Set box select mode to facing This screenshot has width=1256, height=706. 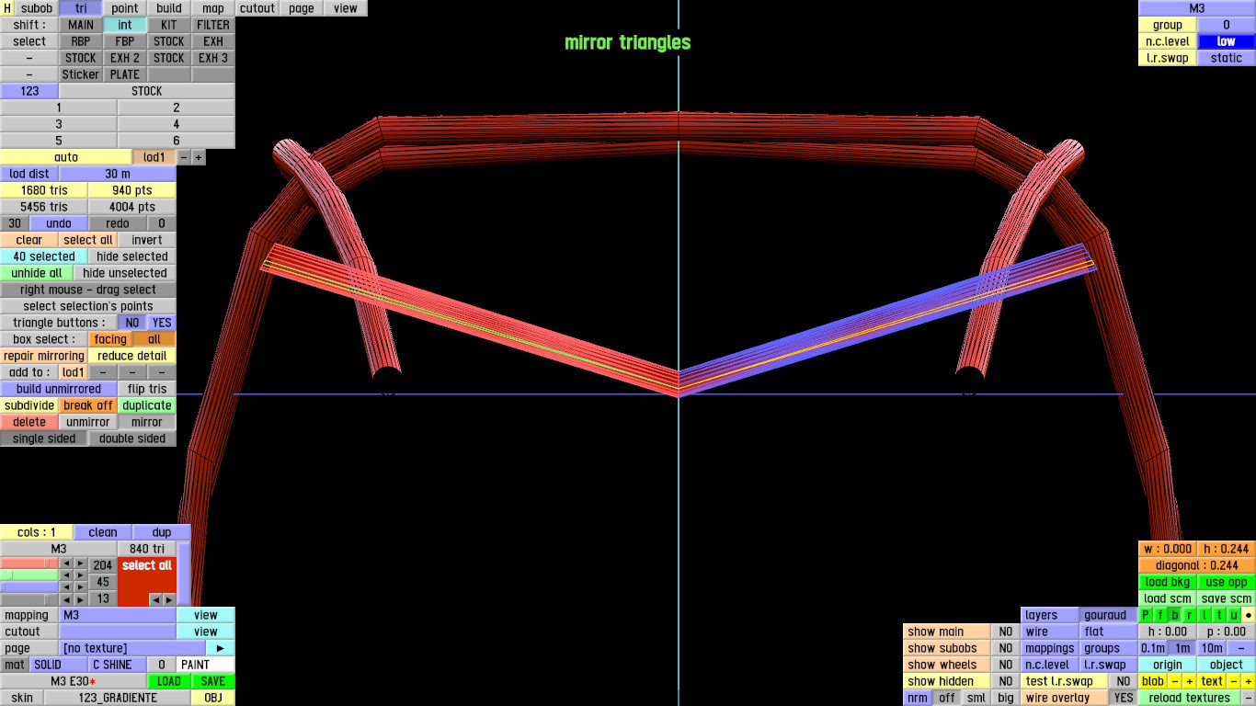click(110, 339)
